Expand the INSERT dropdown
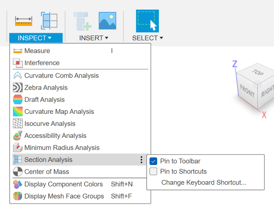Image resolution: width=274 pixels, height=210 pixels. tap(94, 38)
